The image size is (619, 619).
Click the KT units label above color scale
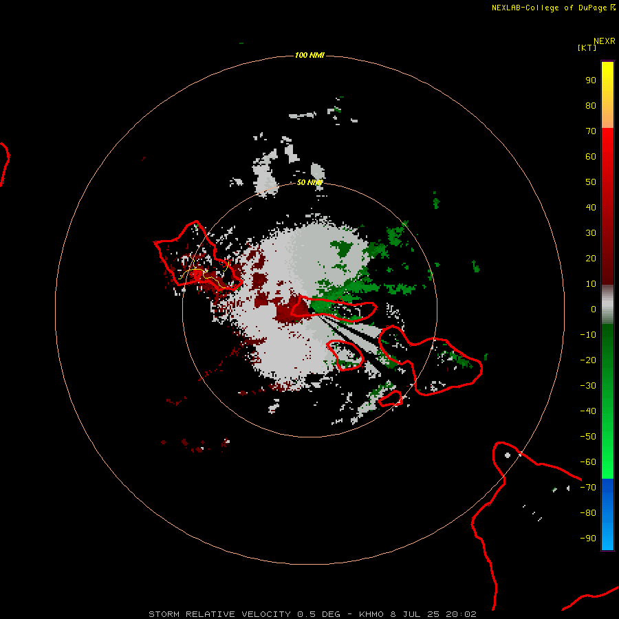click(x=587, y=47)
